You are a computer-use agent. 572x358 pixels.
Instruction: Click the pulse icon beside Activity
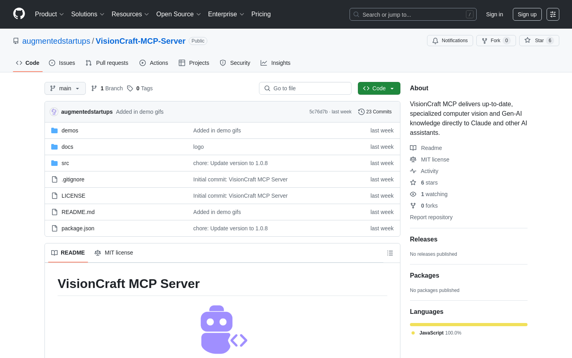click(413, 171)
